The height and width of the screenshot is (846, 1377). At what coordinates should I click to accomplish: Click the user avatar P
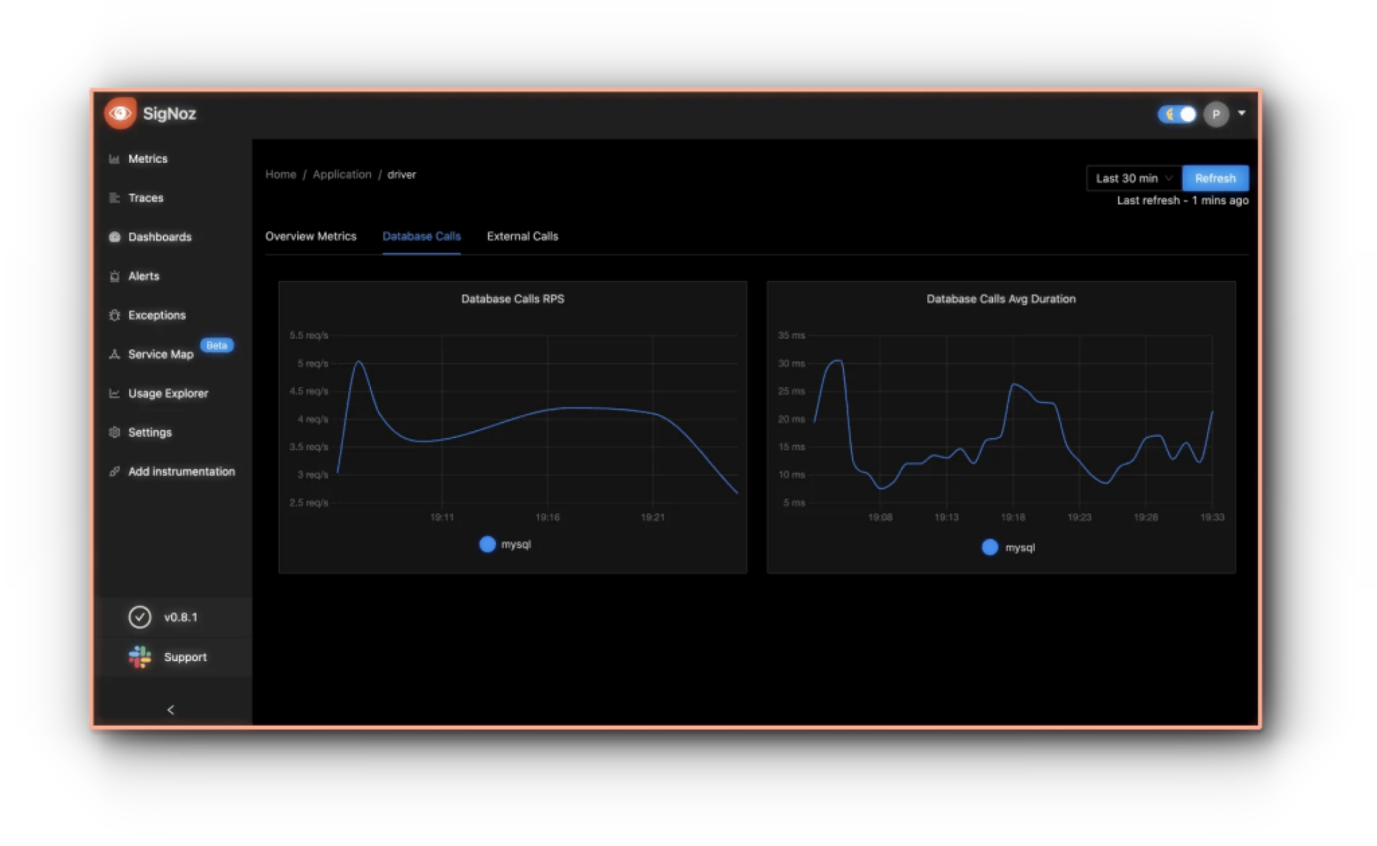[1216, 114]
